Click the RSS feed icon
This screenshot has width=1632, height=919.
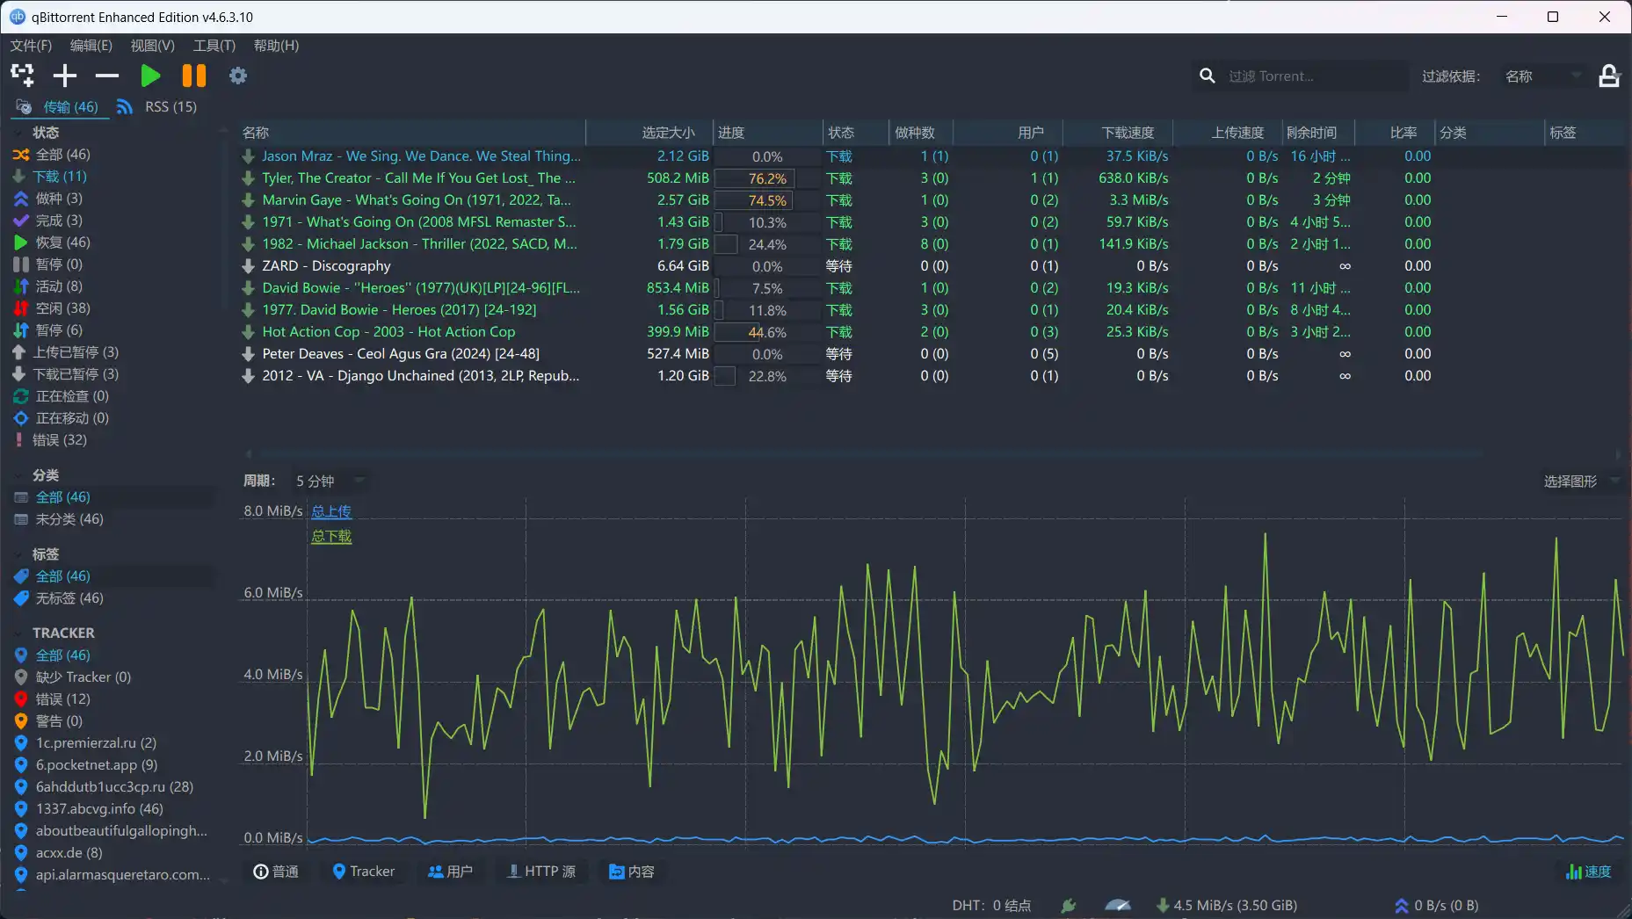pos(125,106)
